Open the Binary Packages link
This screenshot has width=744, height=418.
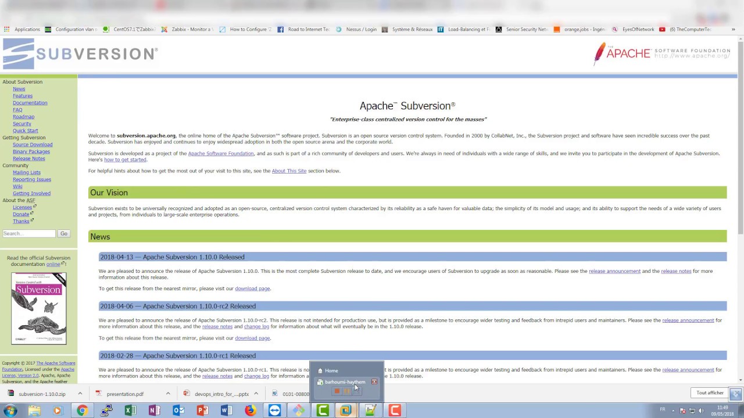tap(31, 152)
